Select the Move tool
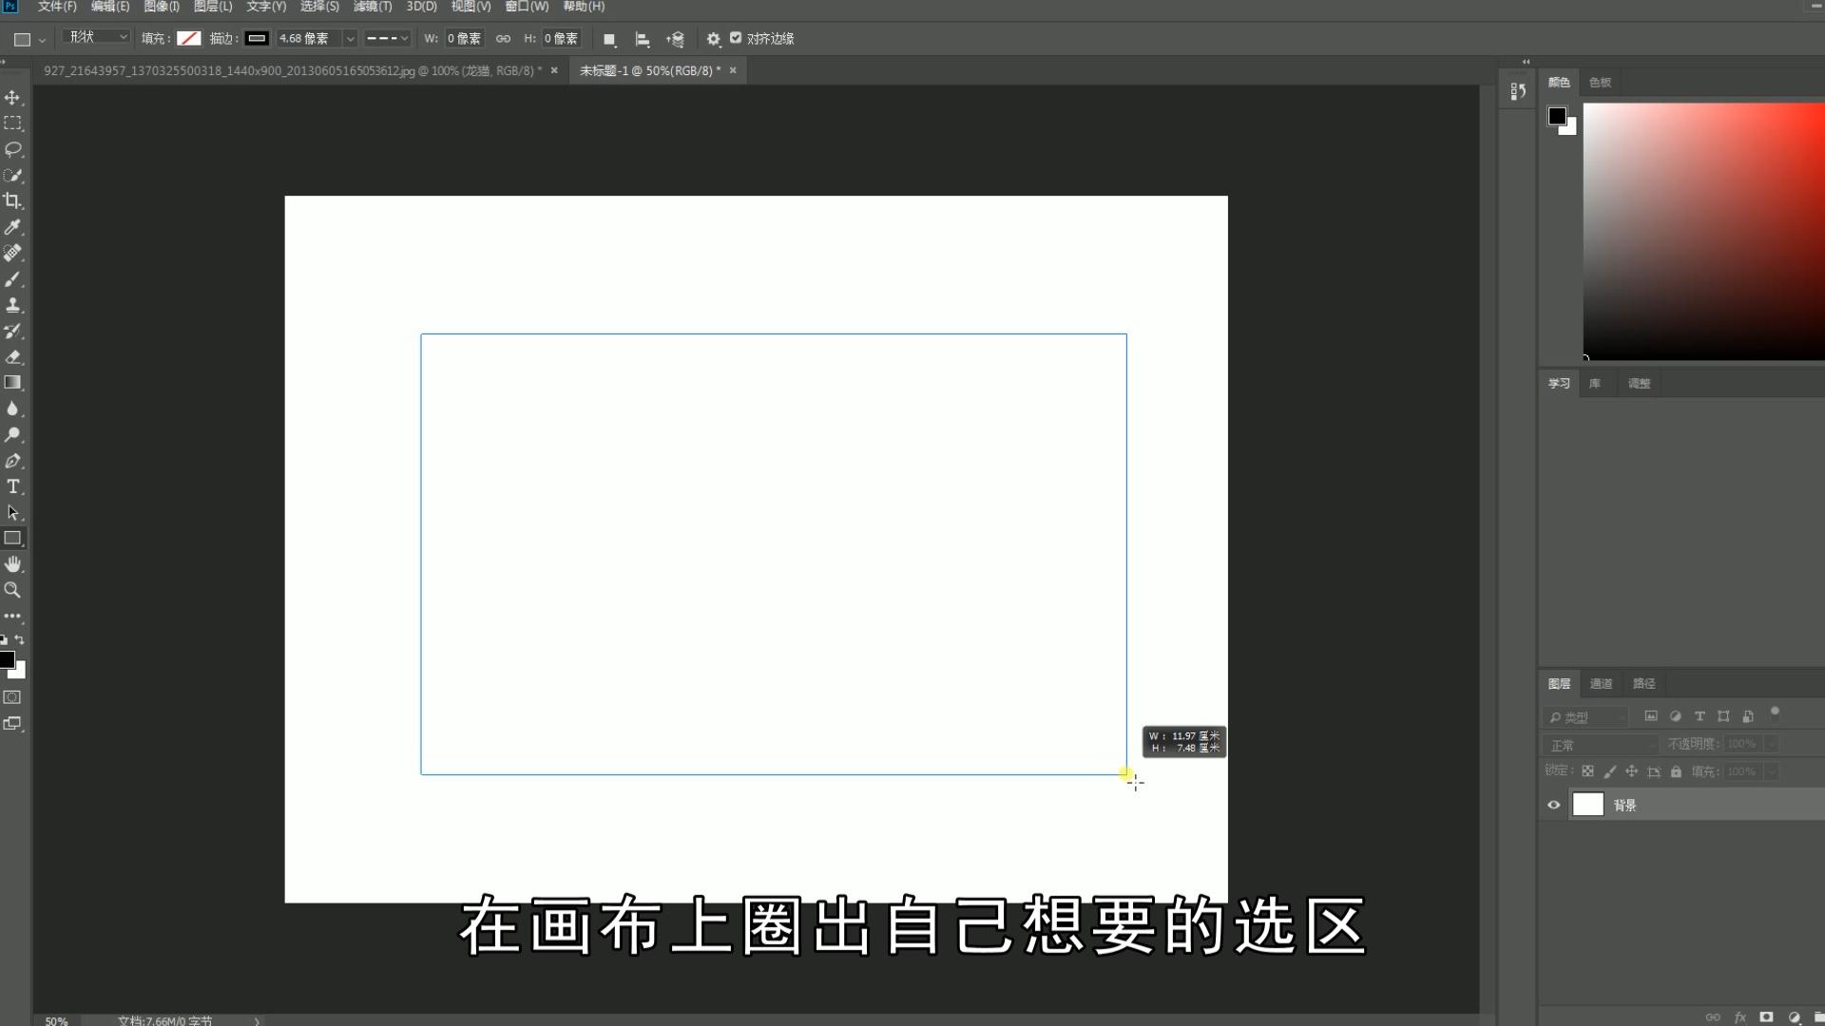The image size is (1825, 1026). click(x=12, y=98)
